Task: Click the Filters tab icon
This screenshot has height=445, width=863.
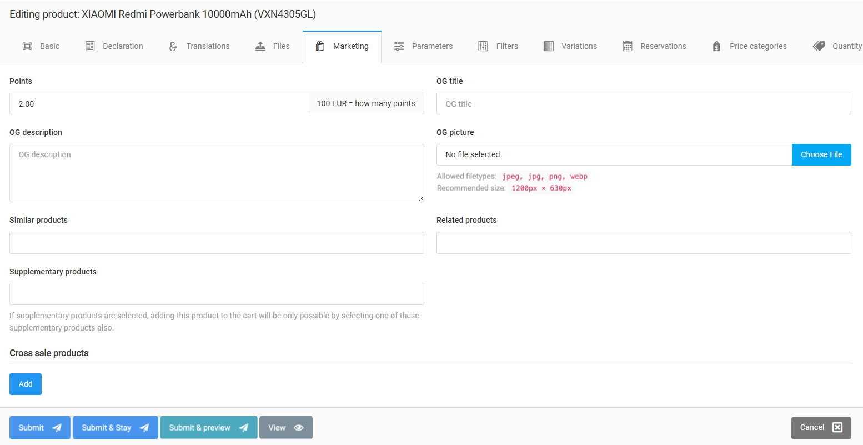Action: pyautogui.click(x=483, y=46)
